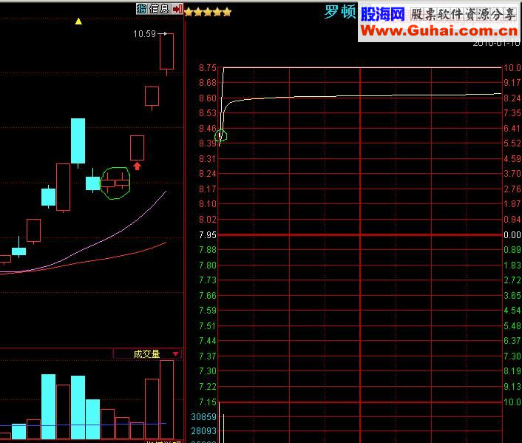The height and width of the screenshot is (443, 522).
Task: Select the candlestick topping at 10.59
Action: click(167, 51)
